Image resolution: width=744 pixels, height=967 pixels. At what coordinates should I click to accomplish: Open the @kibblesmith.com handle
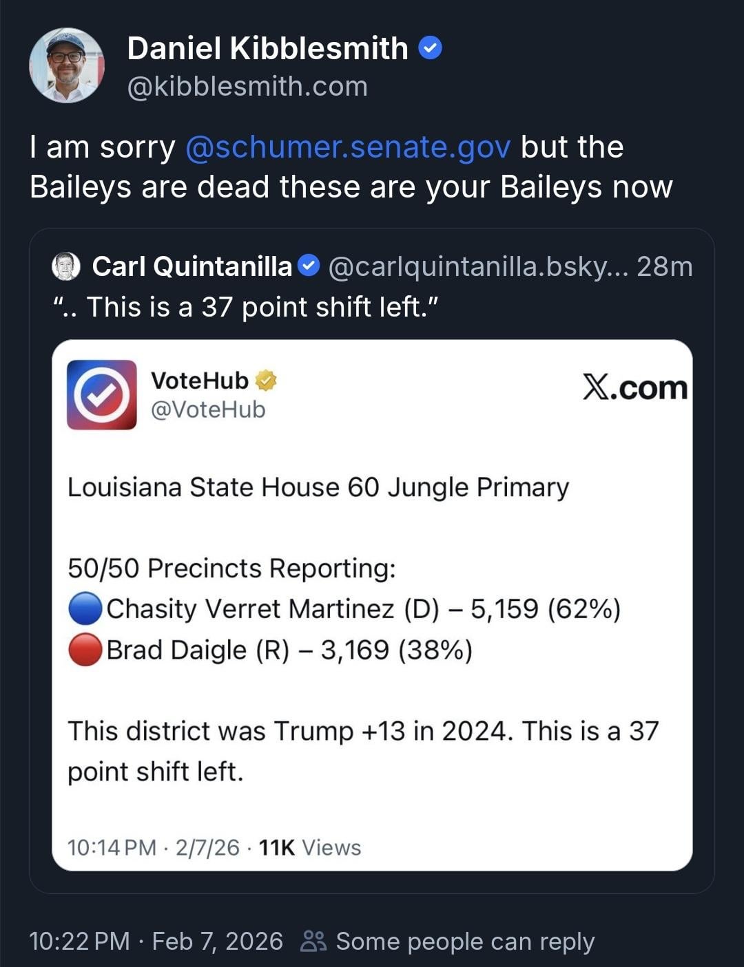point(247,87)
